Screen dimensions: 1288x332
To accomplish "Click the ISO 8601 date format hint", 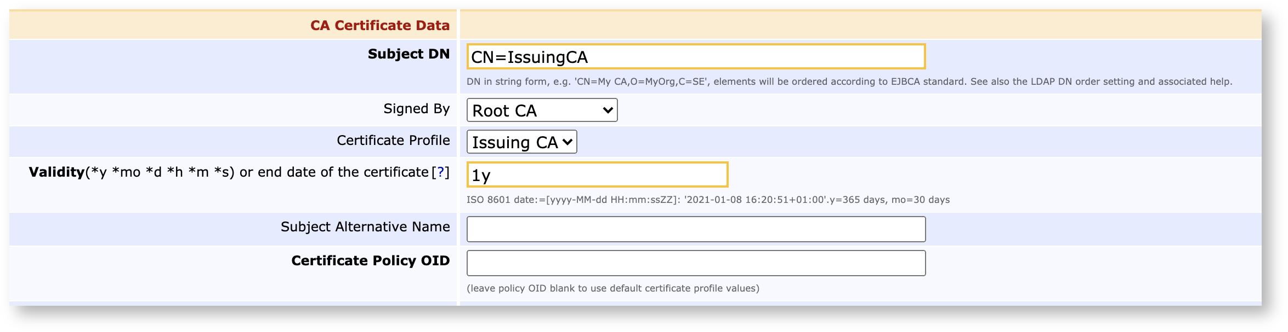I will click(x=707, y=200).
